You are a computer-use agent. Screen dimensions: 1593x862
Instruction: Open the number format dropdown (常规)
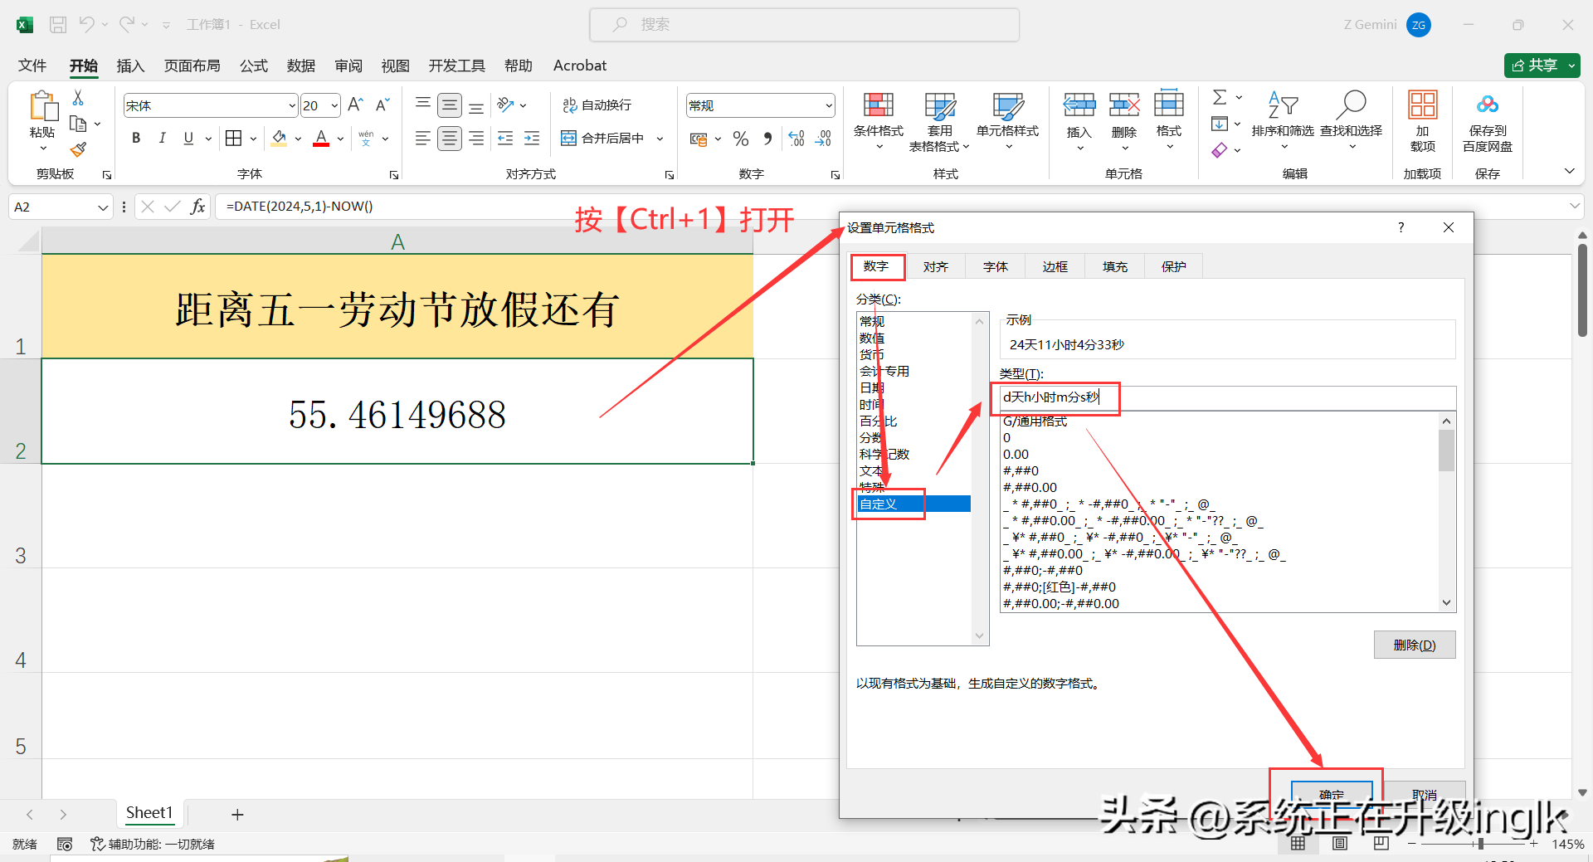point(828,105)
